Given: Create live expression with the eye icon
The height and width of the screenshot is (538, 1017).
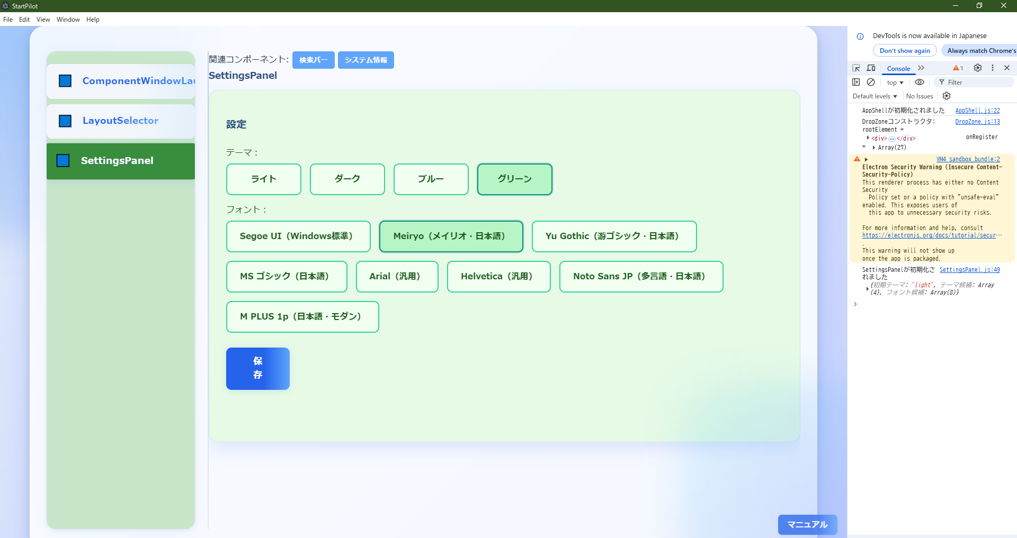Looking at the screenshot, I should 920,82.
